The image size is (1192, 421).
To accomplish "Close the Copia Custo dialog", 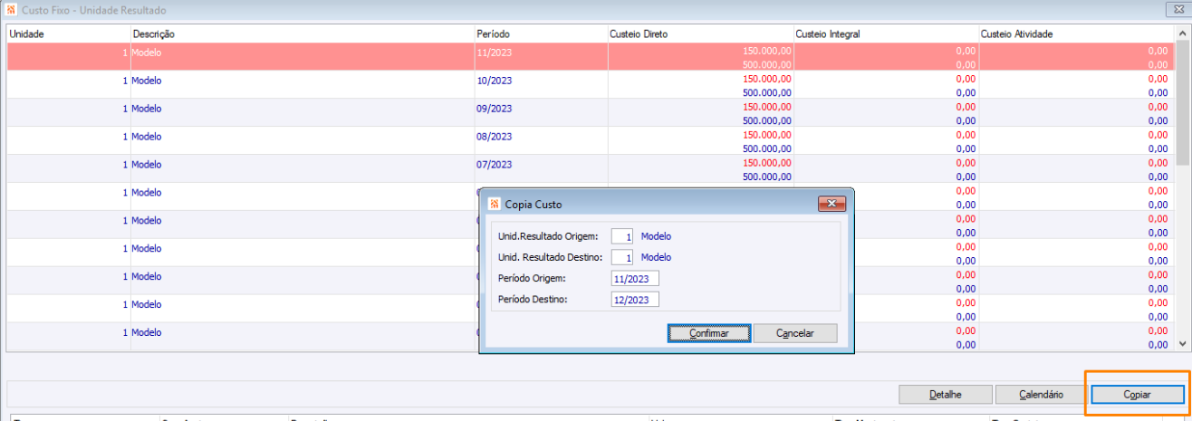I will click(x=832, y=205).
